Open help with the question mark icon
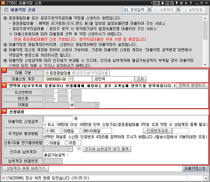This screenshot has width=210, height=182. point(191,3)
